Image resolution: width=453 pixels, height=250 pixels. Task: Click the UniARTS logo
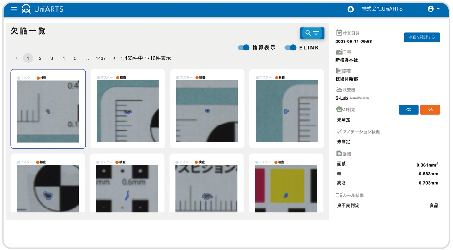point(43,9)
